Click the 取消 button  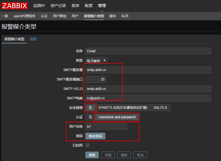140,155
